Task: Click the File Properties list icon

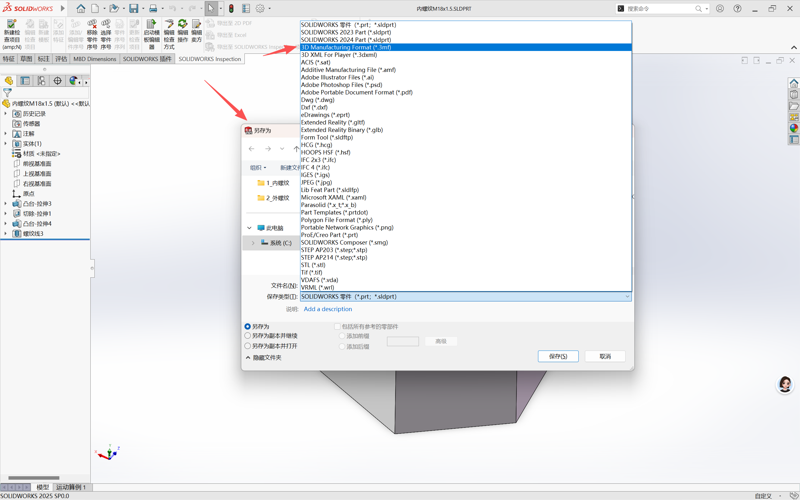Action: tap(246, 8)
